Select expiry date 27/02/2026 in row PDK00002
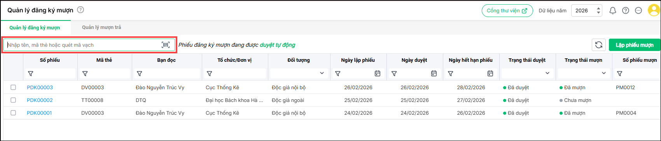This screenshot has height=141, width=661. click(x=471, y=100)
